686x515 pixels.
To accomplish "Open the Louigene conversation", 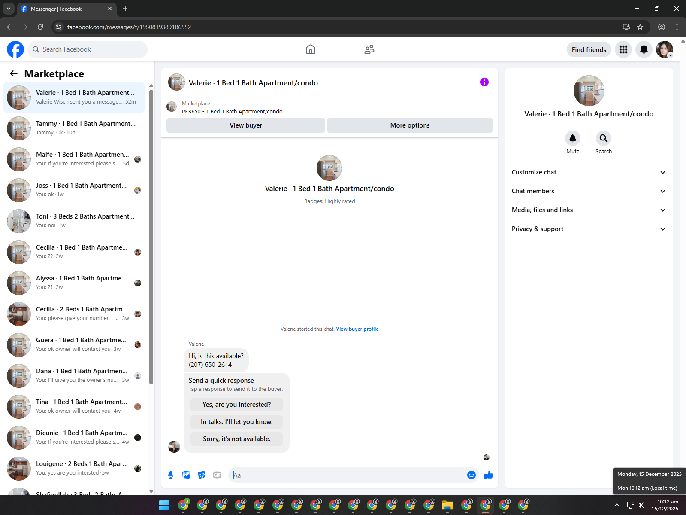I will pyautogui.click(x=74, y=469).
